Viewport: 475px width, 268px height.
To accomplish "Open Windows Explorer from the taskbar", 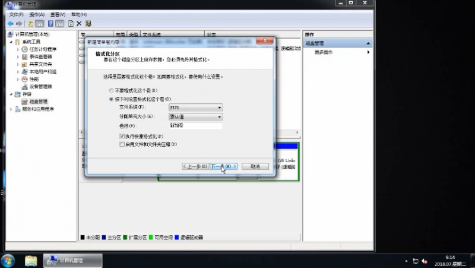I will pos(31,261).
